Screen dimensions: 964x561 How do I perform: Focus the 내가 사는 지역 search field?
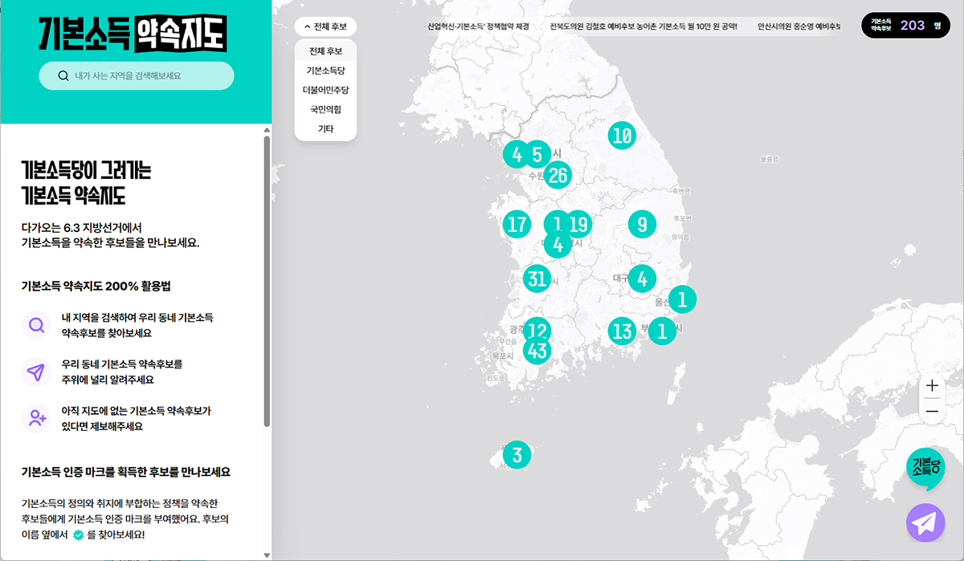click(x=145, y=76)
